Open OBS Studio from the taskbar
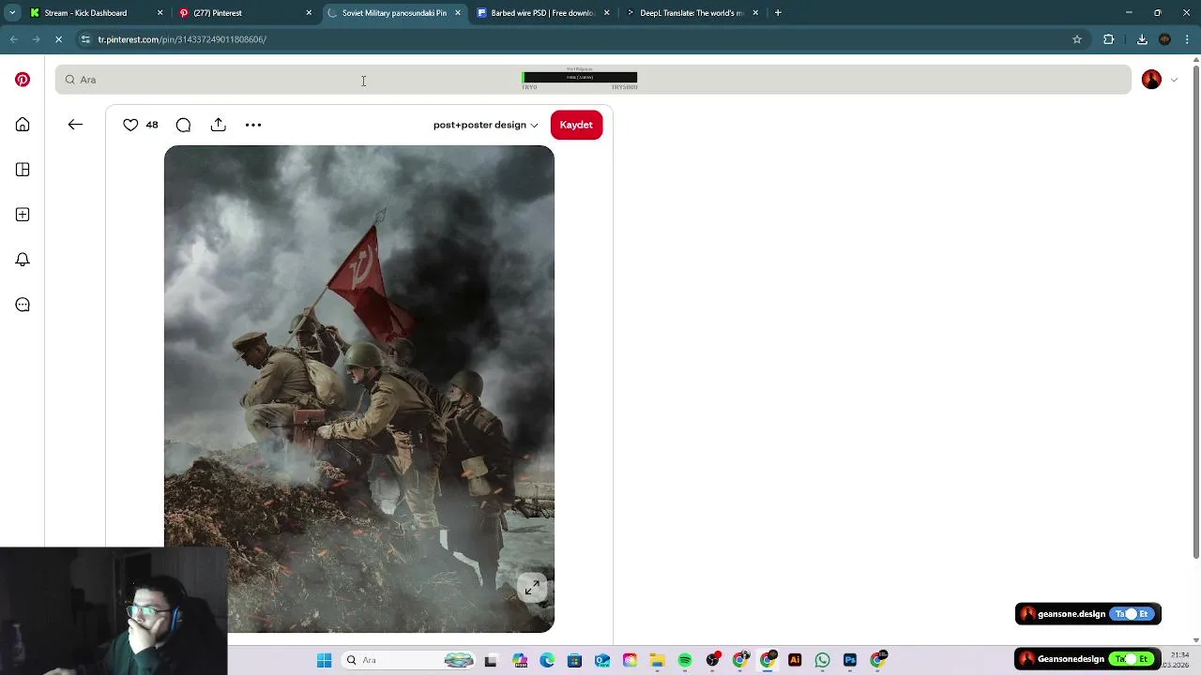Image resolution: width=1201 pixels, height=675 pixels. (713, 660)
